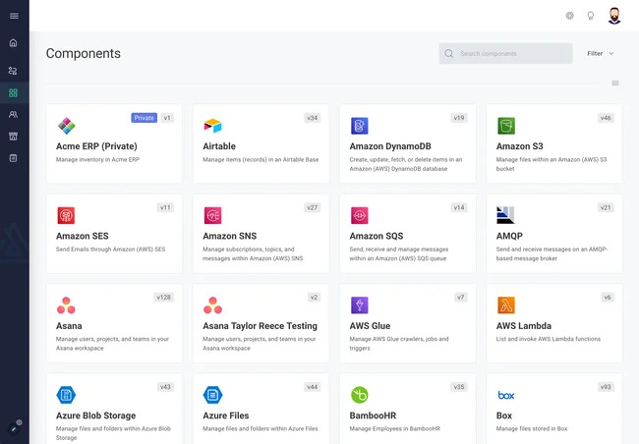Open the Azure Files title

coord(226,416)
